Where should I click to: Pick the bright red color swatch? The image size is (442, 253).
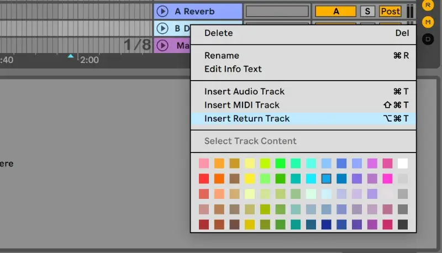tap(204, 179)
